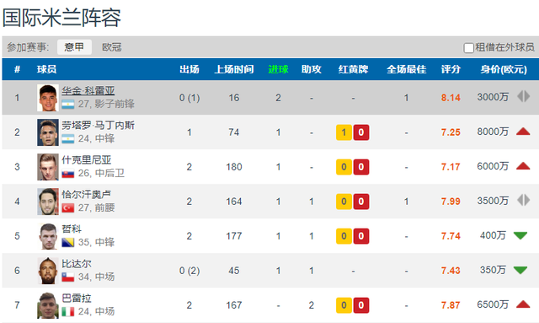The width and height of the screenshot is (539, 323).
Task: Sort table by 评分 column header
Action: 451,69
